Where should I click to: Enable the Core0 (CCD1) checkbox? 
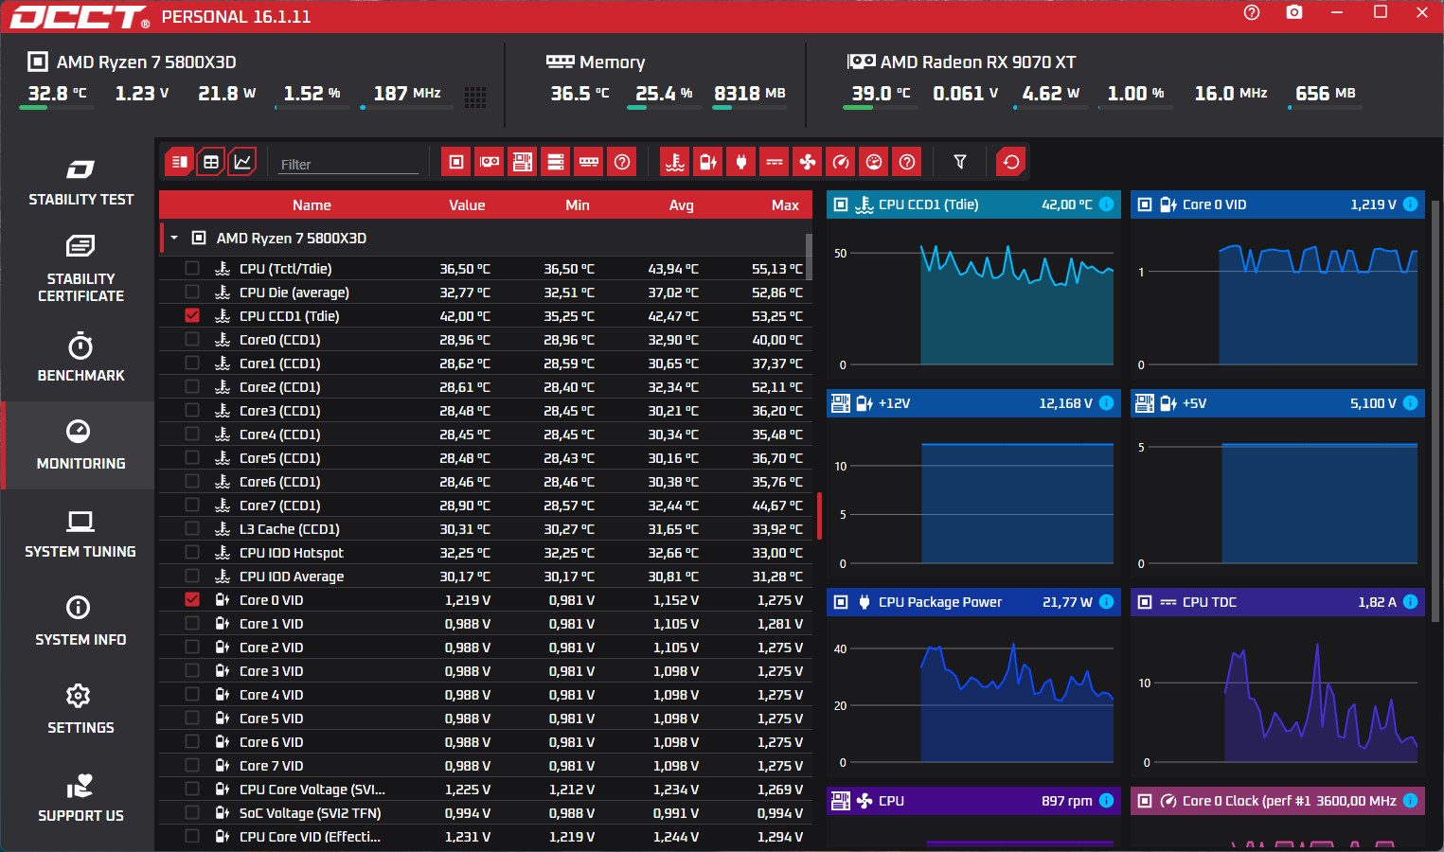[x=192, y=339]
